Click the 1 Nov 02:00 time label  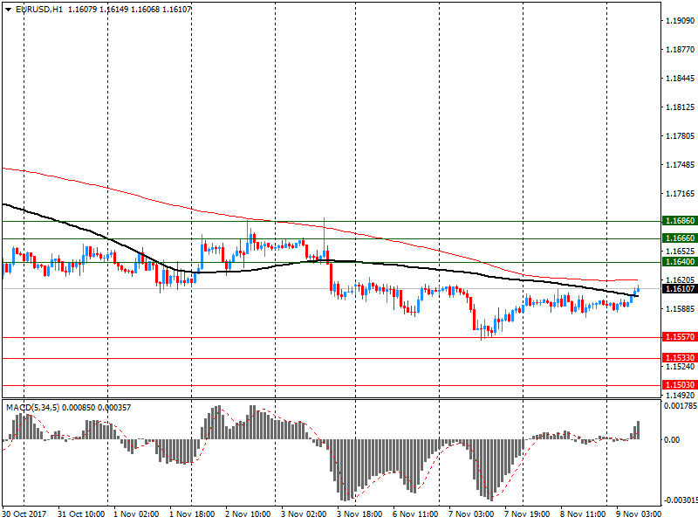(136, 514)
